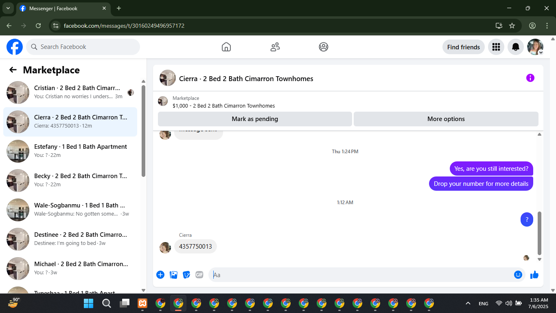Open the $1,000 Marketplace listing link
The width and height of the screenshot is (556, 313).
223,106
